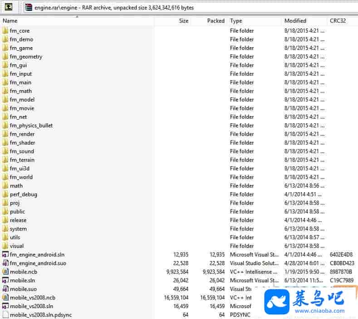Image resolution: width=358 pixels, height=319 pixels.
Task: Click packed size 26,042 of mobile.sln
Action: (217, 280)
